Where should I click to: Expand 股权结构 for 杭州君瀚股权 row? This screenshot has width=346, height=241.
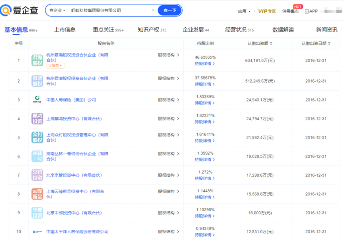(x=168, y=55)
